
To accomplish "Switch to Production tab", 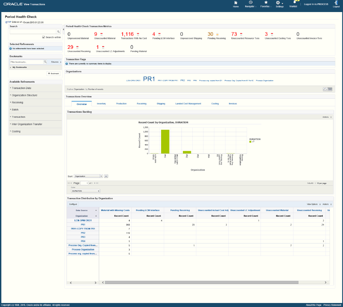I will (121, 104).
